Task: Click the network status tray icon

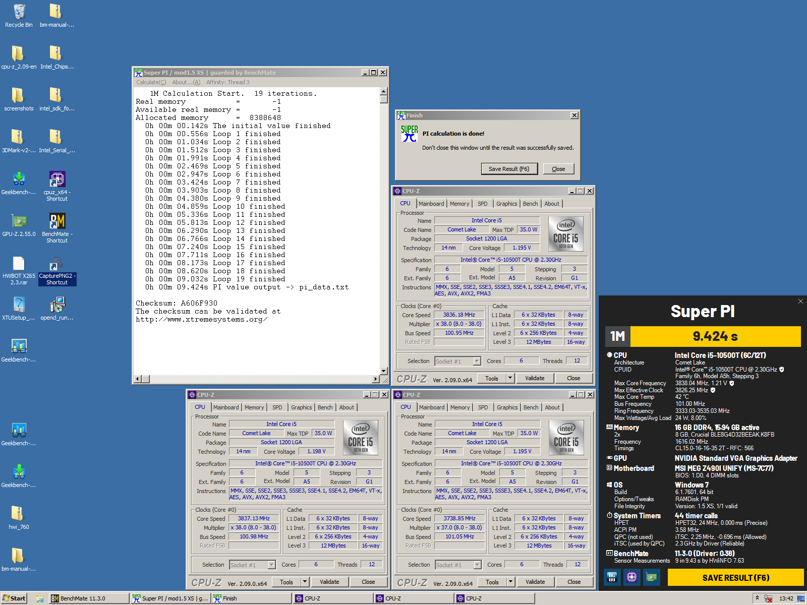Action: pyautogui.click(x=768, y=598)
